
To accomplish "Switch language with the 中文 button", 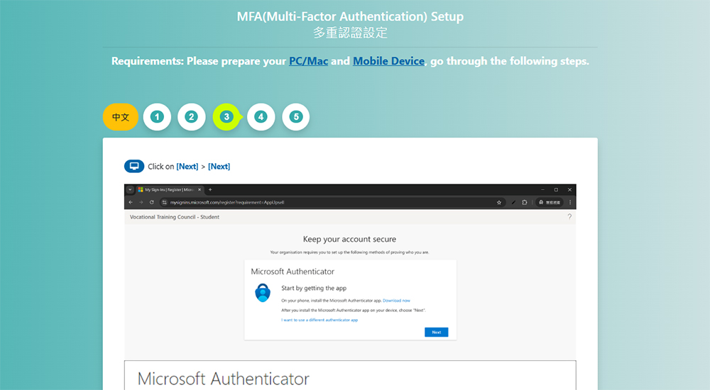I will pyautogui.click(x=121, y=117).
